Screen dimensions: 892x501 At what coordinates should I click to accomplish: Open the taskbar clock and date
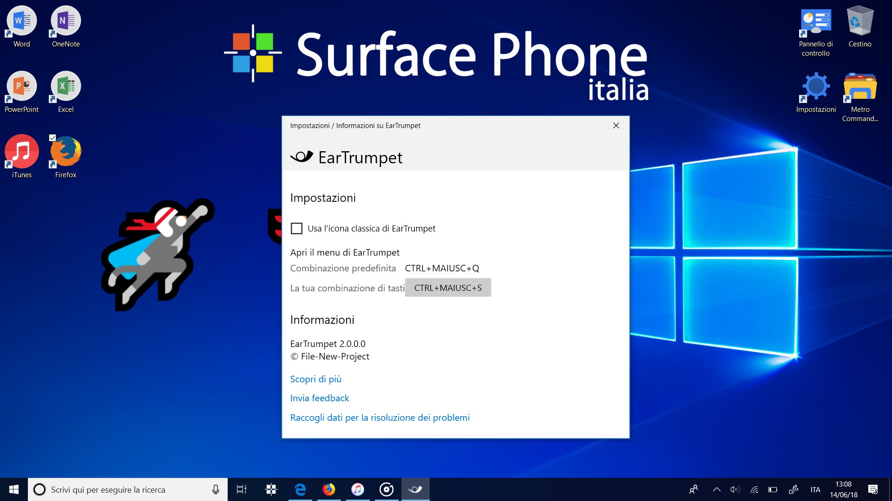click(844, 489)
